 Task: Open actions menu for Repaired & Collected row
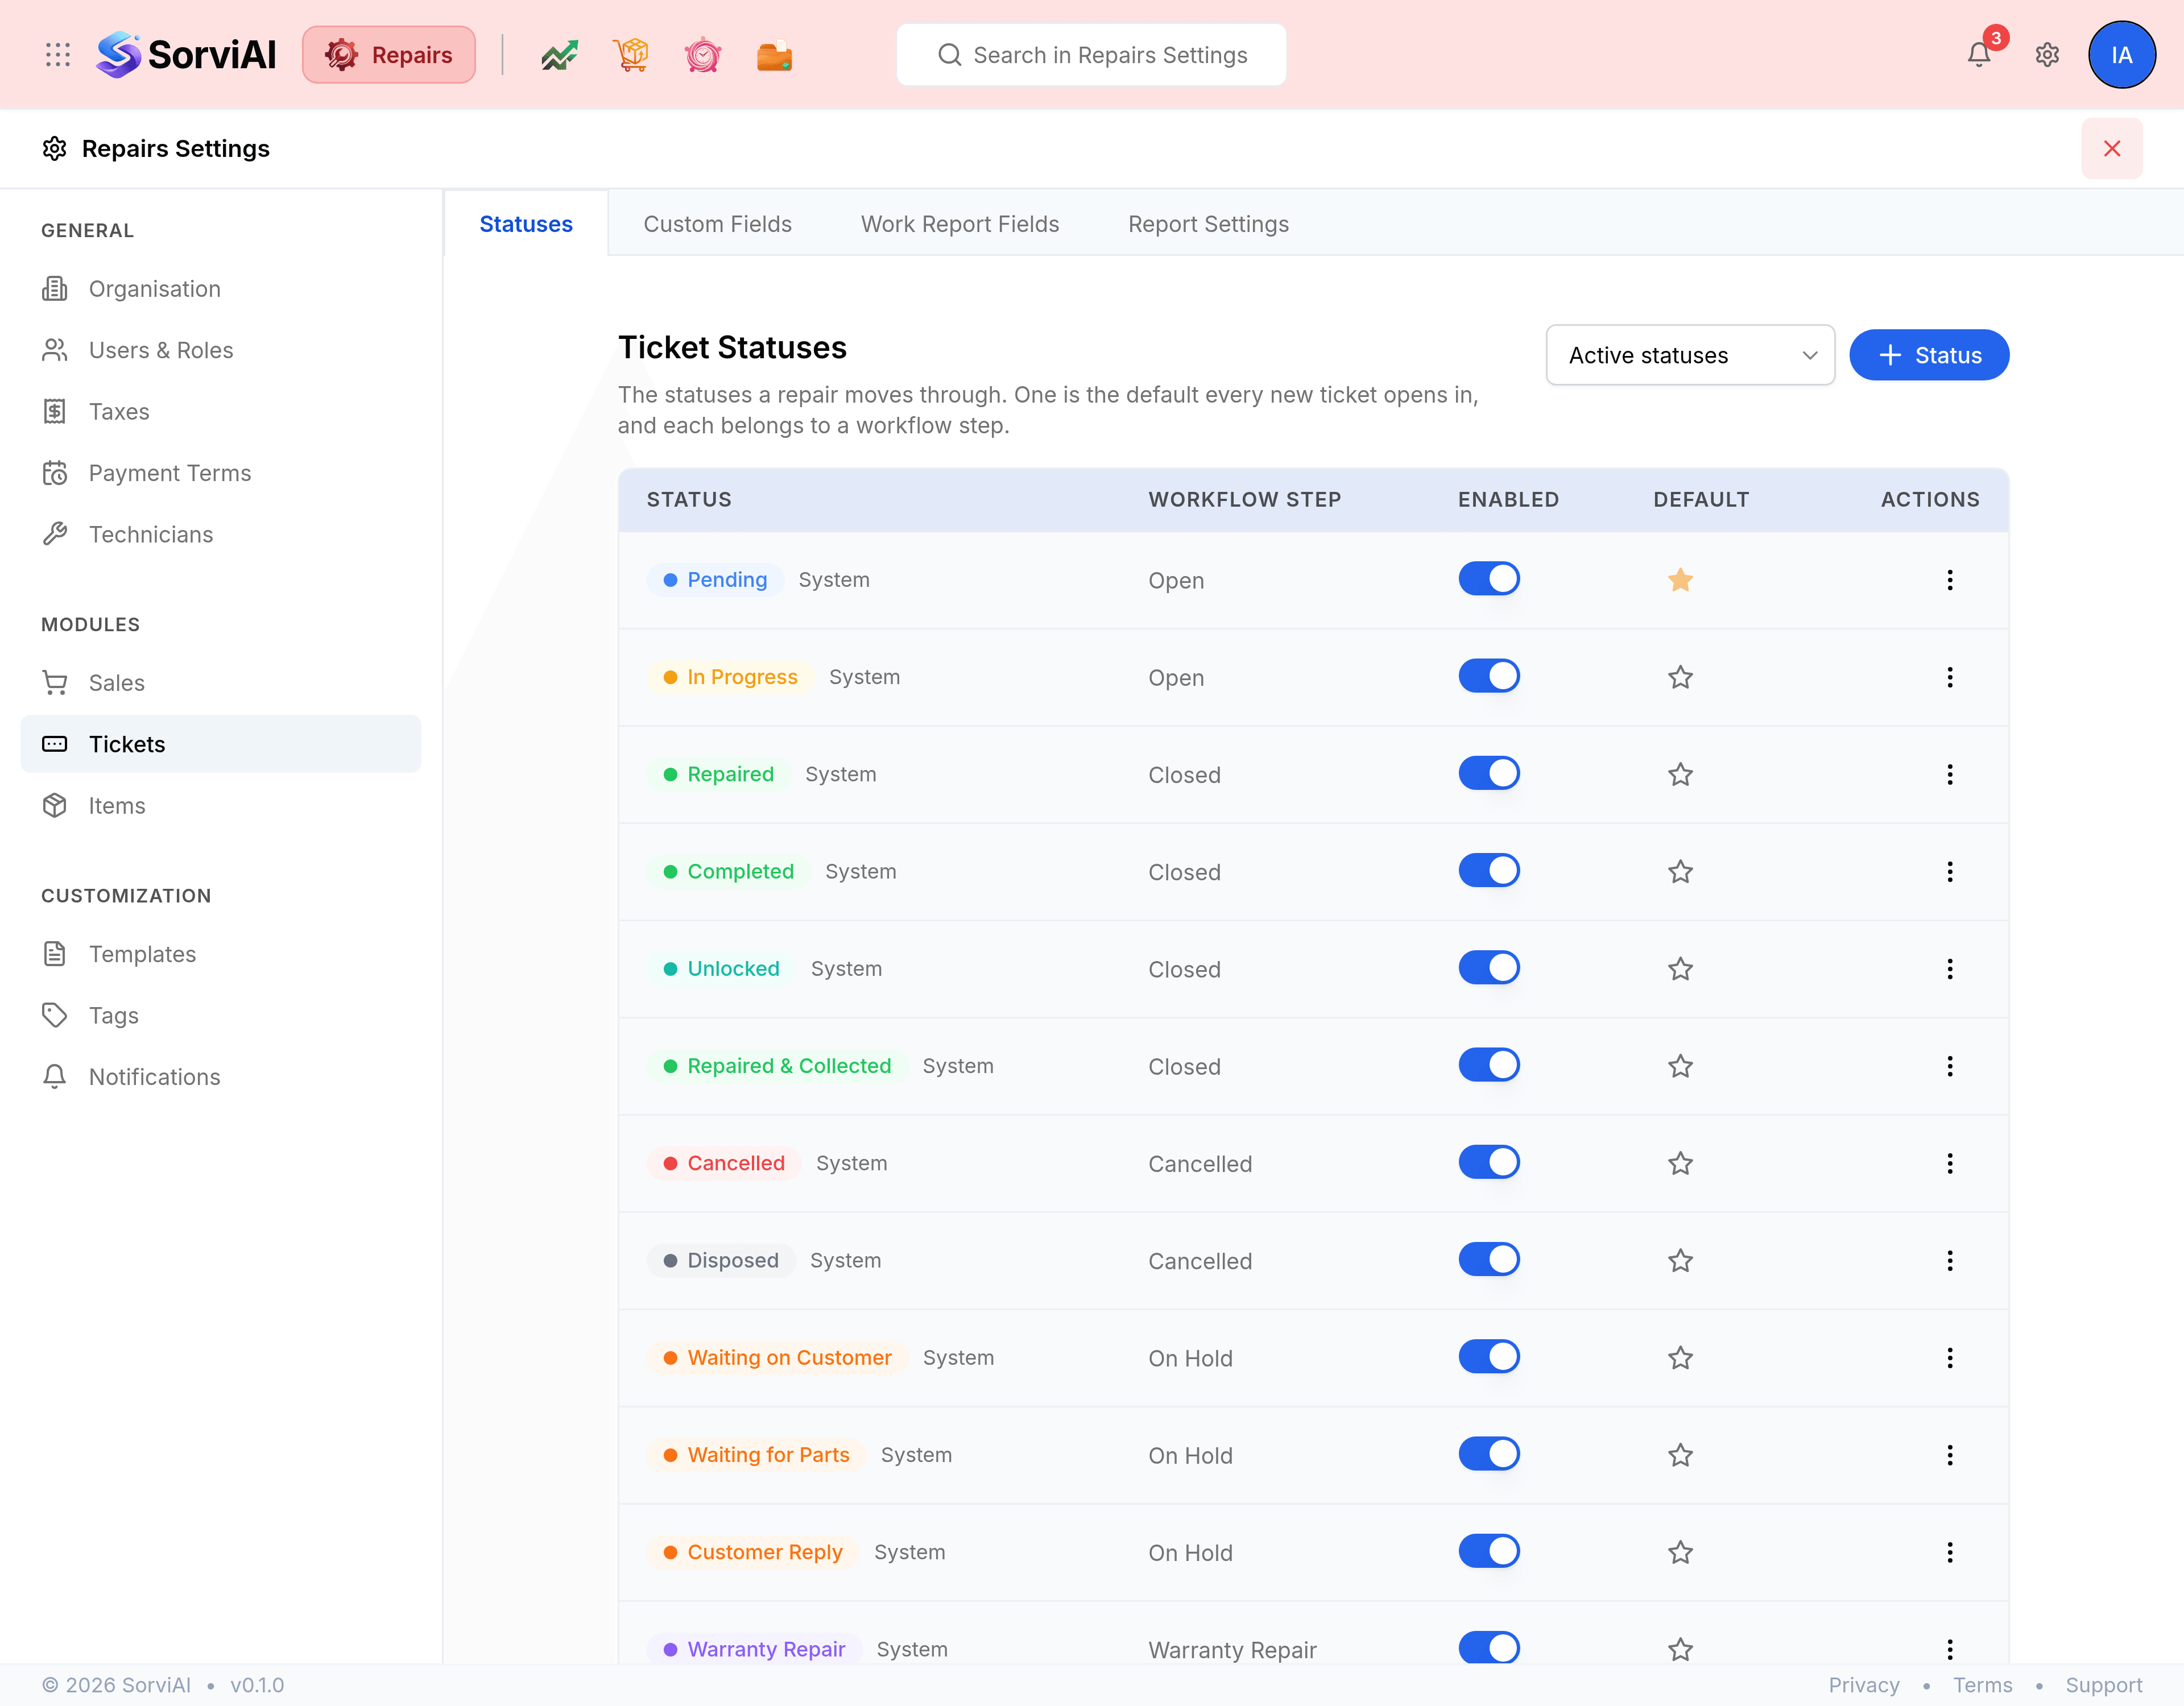click(1949, 1066)
